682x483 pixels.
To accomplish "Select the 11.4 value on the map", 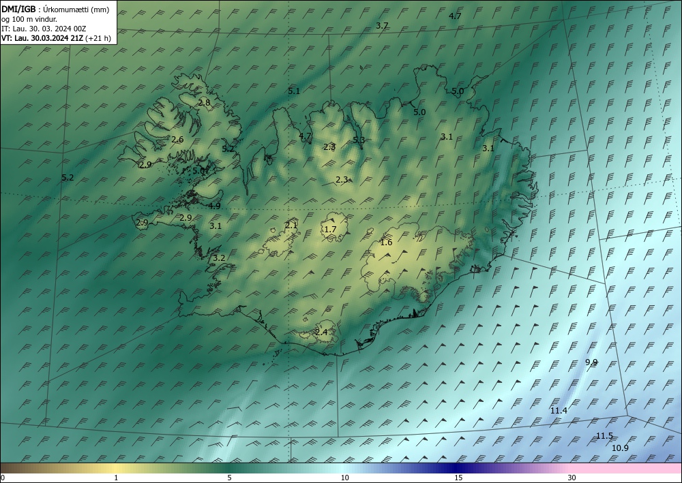I will tap(559, 411).
